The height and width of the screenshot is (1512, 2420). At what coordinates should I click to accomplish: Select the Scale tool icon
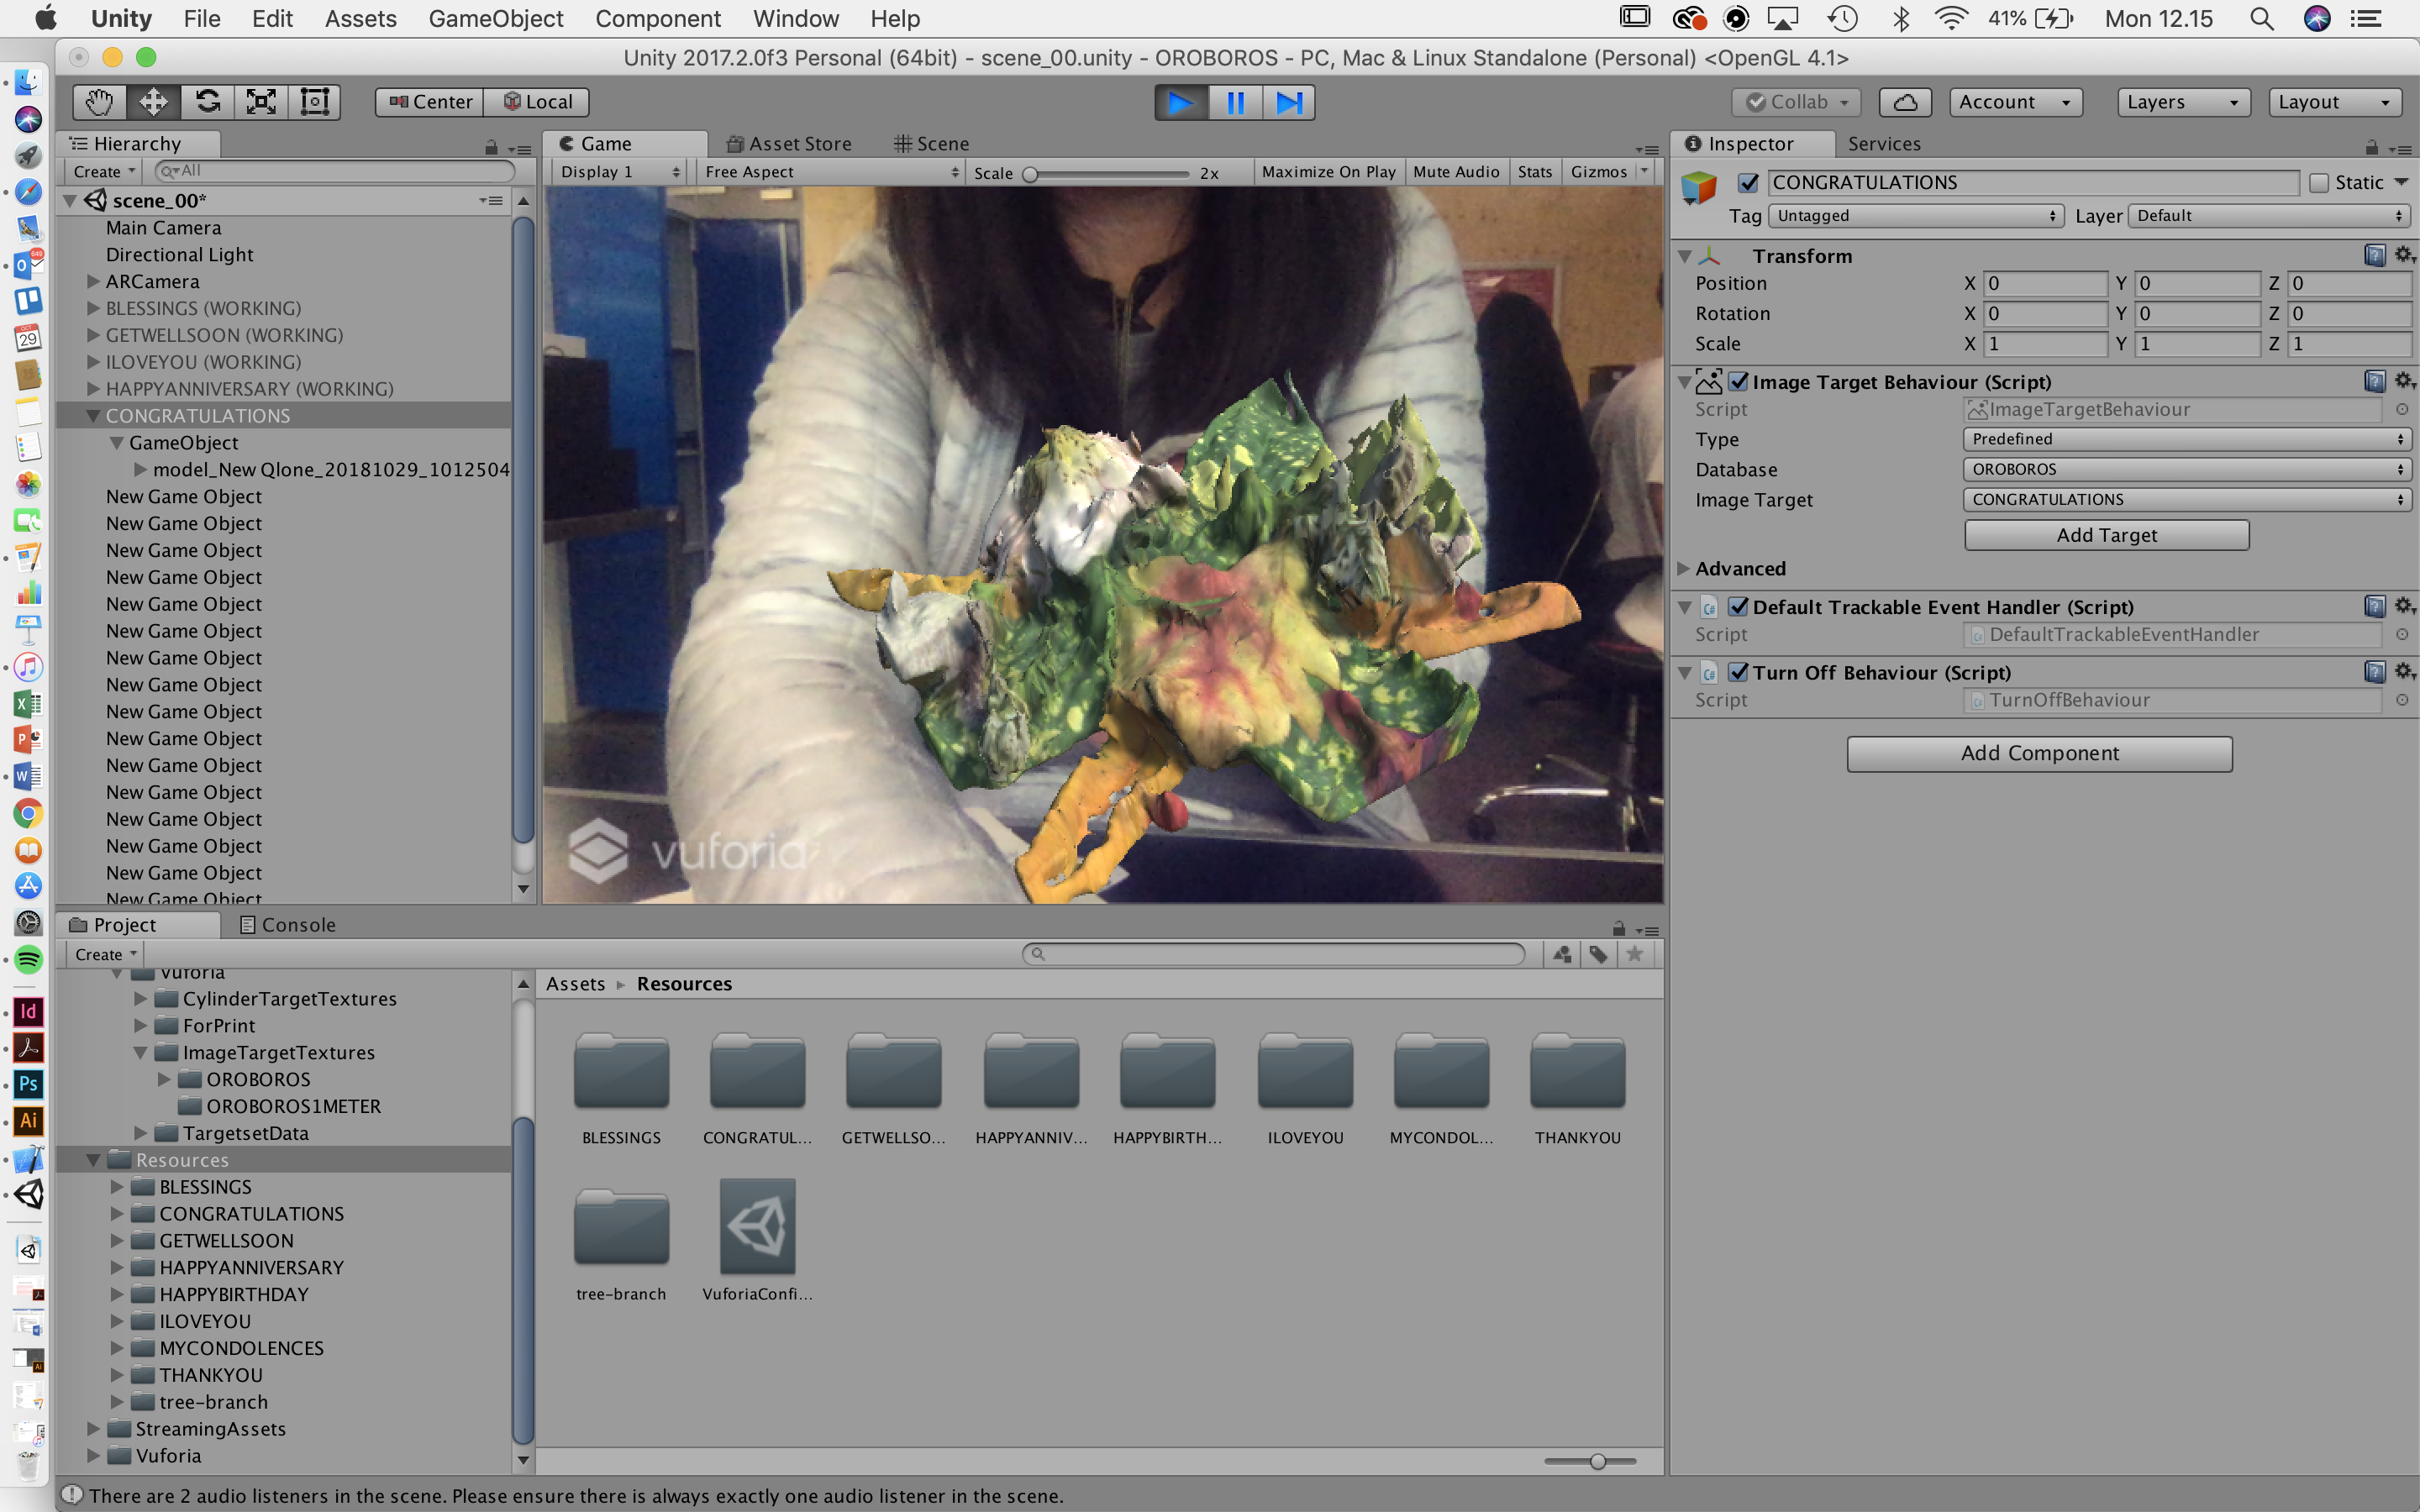click(x=261, y=102)
